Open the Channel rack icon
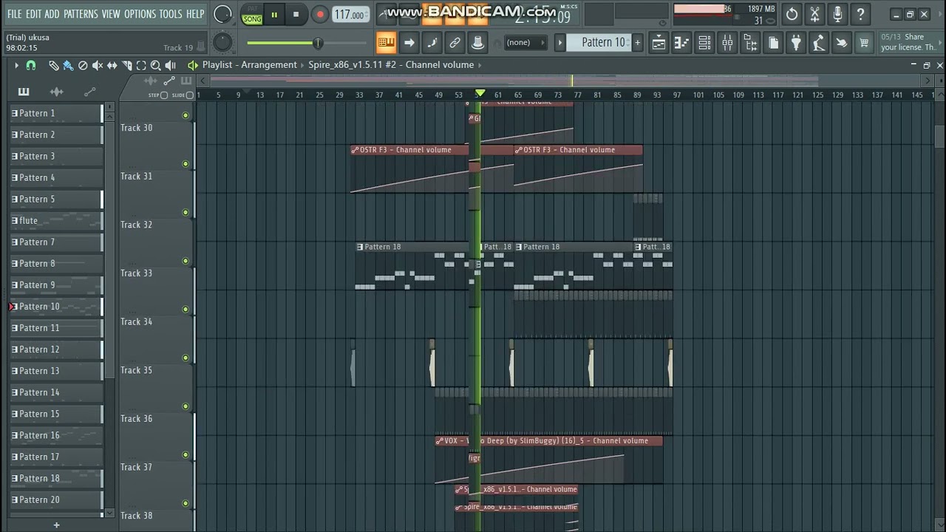The height and width of the screenshot is (532, 946). [704, 44]
